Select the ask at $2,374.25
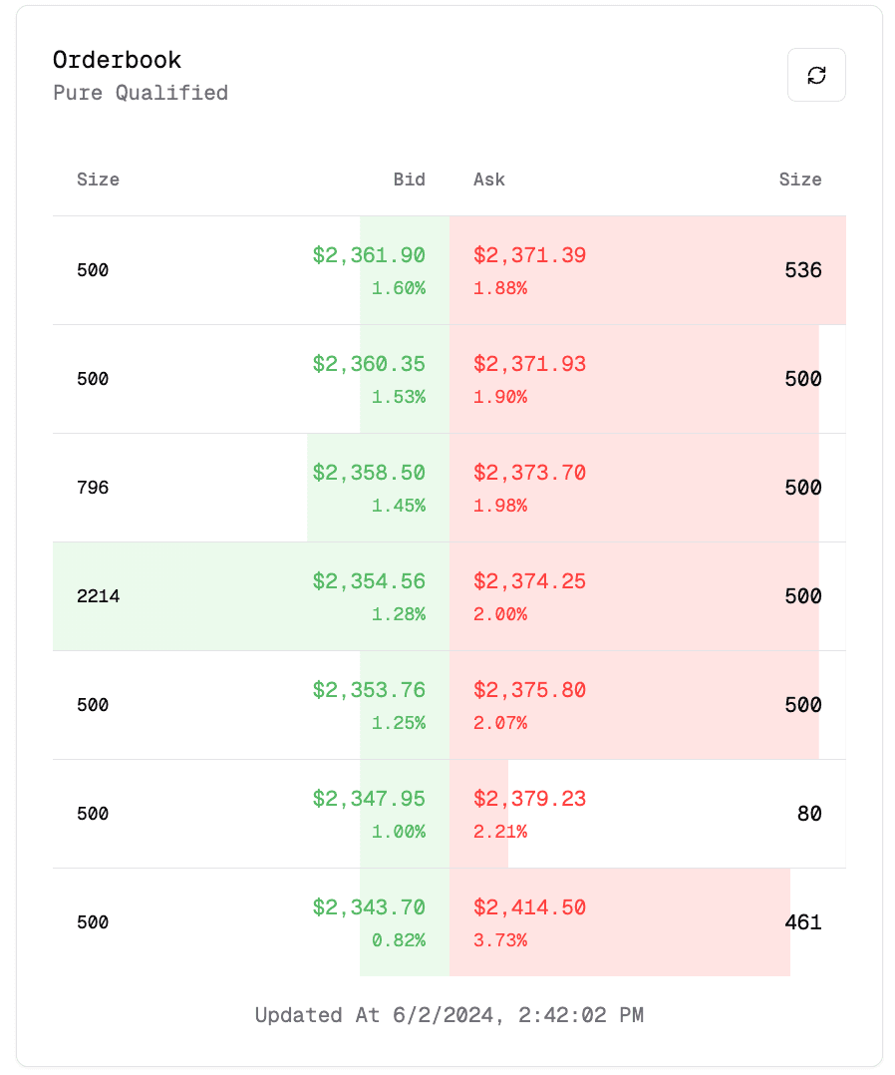Viewport: 895px width, 1075px height. pyautogui.click(x=529, y=581)
